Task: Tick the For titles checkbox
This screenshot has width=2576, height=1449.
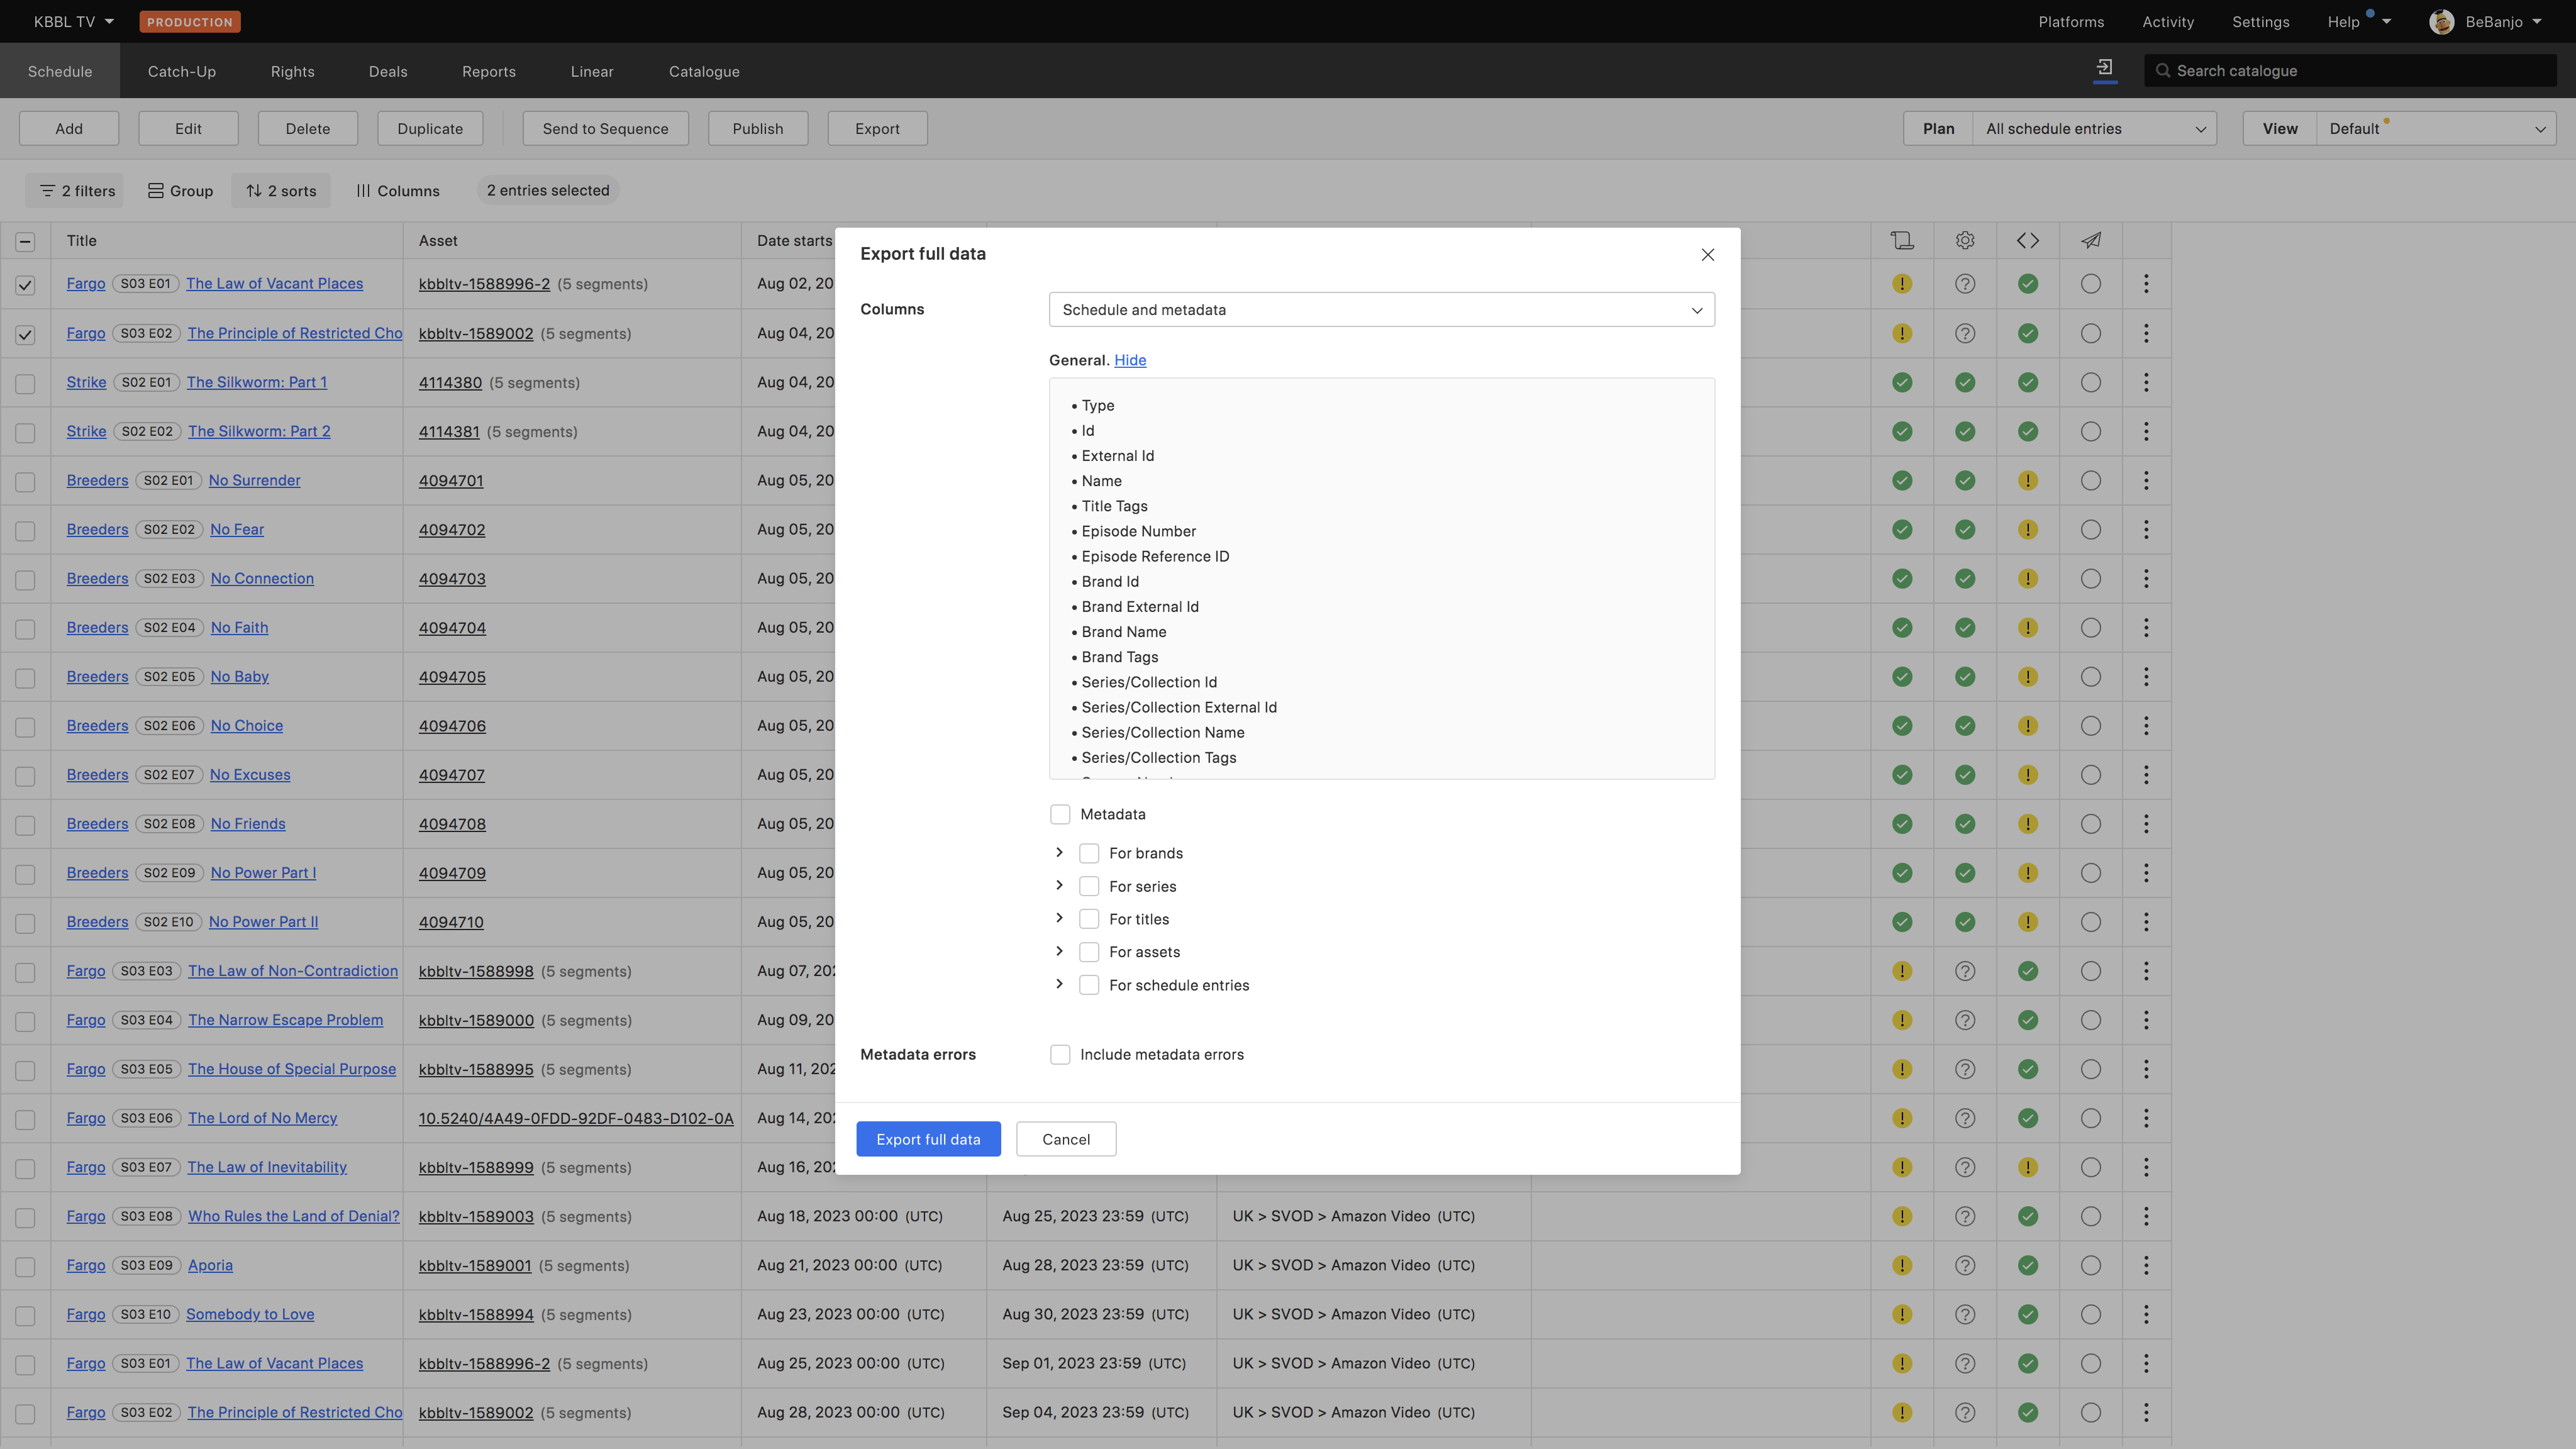Action: tap(1089, 919)
